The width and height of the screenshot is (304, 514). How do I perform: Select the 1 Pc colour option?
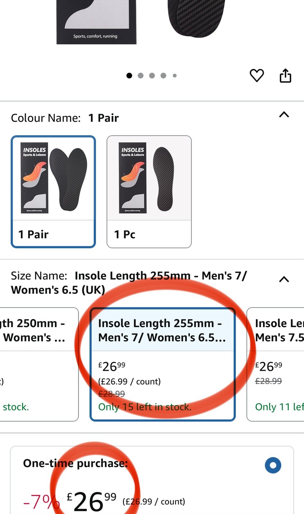click(x=149, y=191)
